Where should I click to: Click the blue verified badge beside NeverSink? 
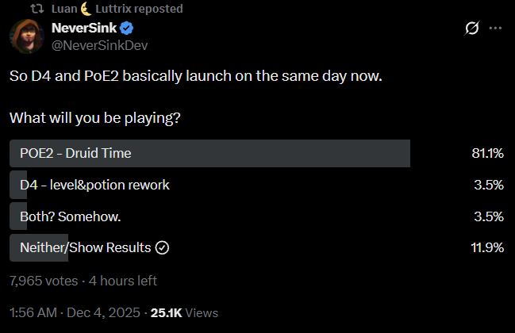pyautogui.click(x=125, y=29)
